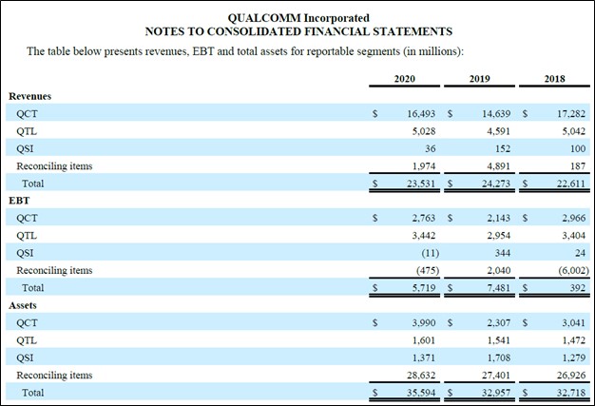
Task: Click QTL assets value 1,541
Action: pyautogui.click(x=499, y=340)
